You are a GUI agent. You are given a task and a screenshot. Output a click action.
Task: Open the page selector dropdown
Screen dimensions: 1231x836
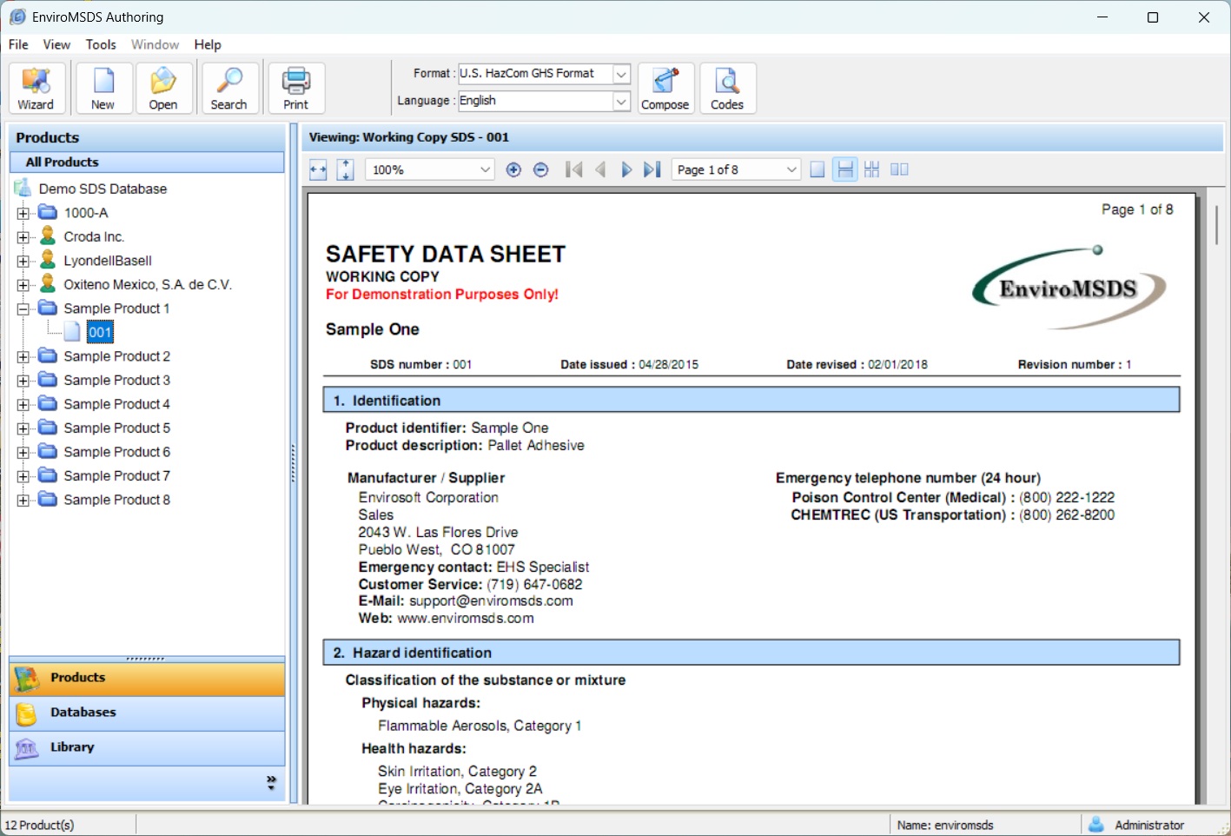click(791, 169)
